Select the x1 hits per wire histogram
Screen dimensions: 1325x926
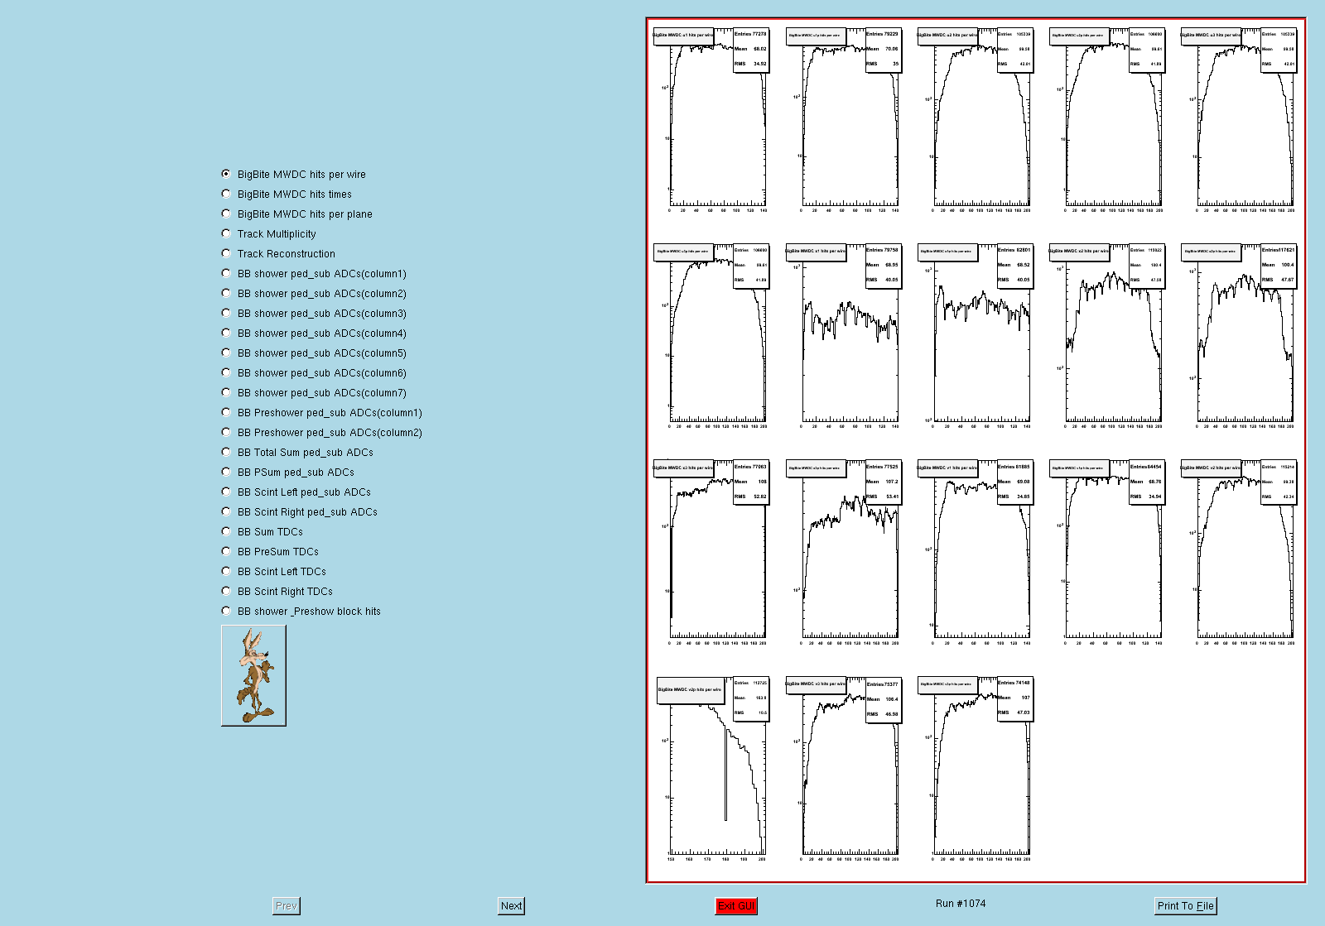[844, 337]
